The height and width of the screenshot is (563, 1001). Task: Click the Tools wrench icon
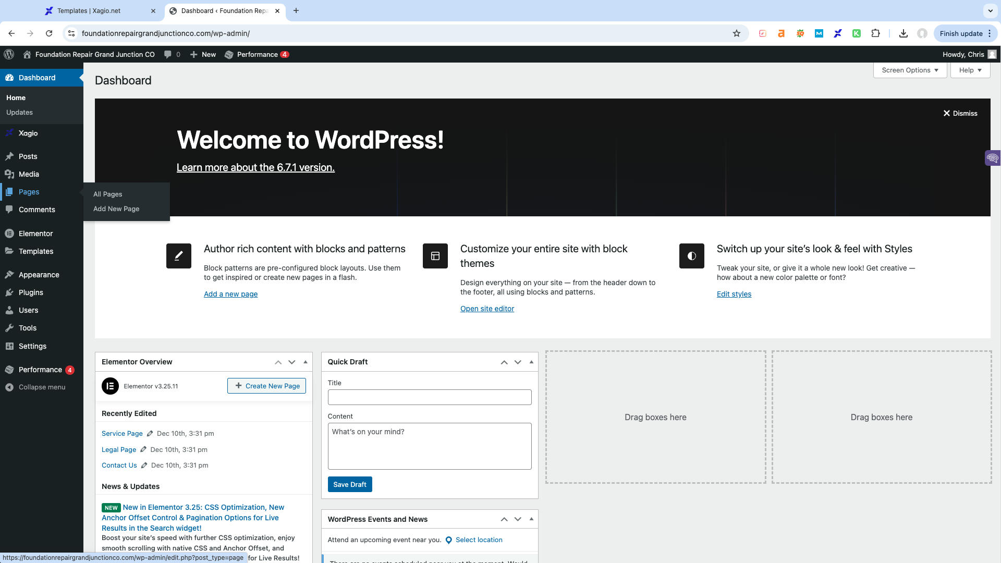tap(9, 328)
